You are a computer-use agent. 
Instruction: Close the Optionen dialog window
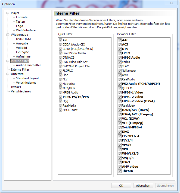171,2
